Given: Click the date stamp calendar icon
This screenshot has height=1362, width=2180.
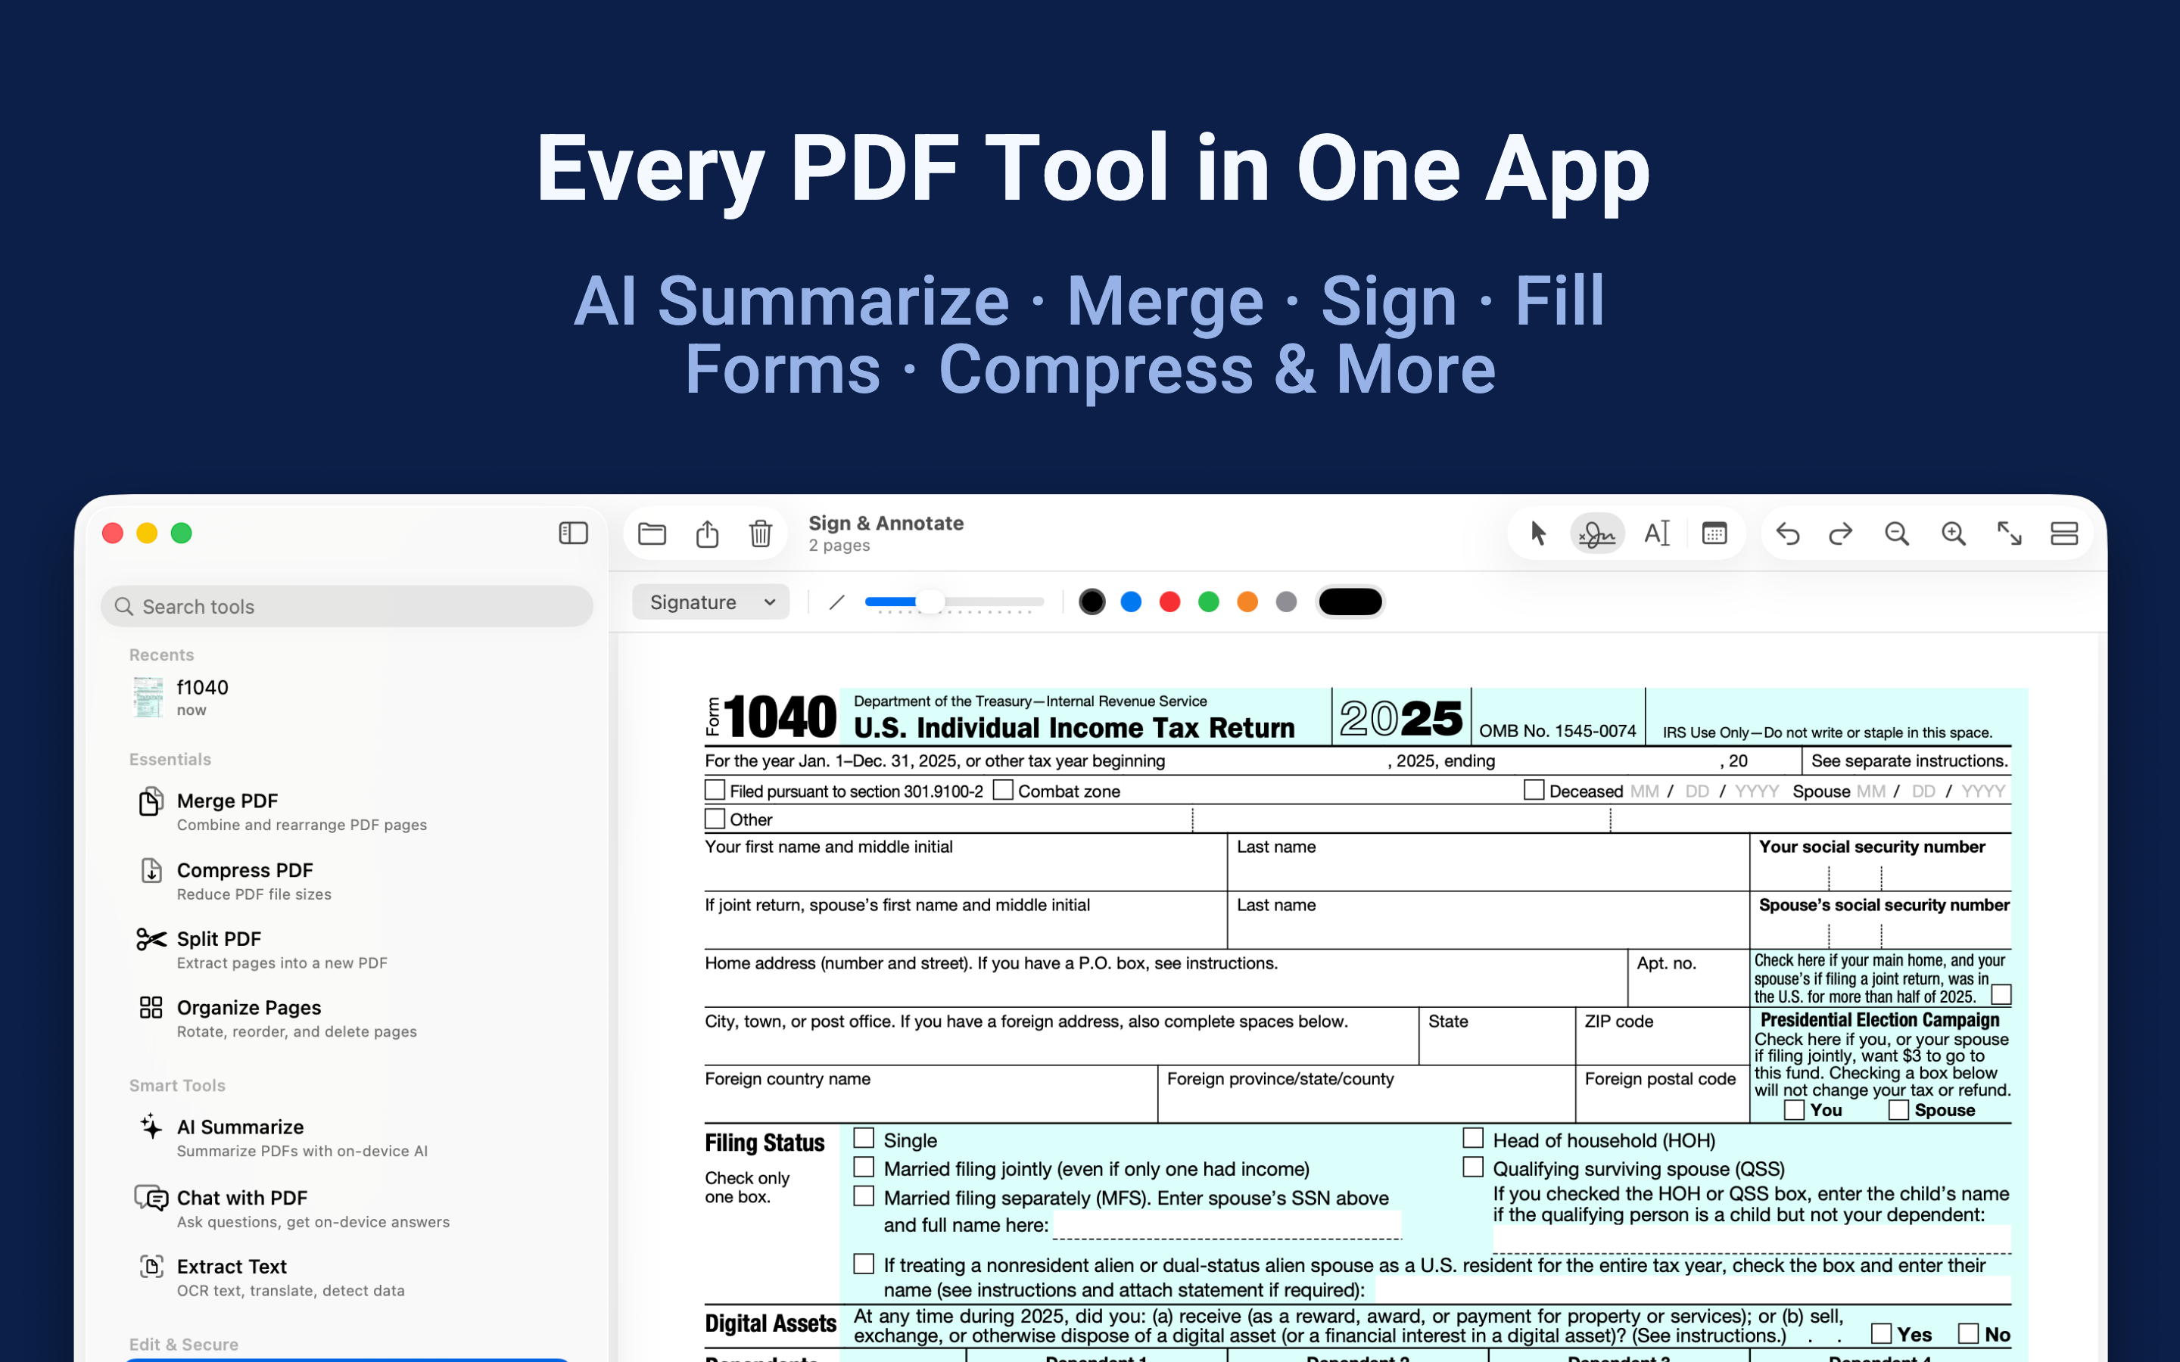Looking at the screenshot, I should pyautogui.click(x=1714, y=534).
